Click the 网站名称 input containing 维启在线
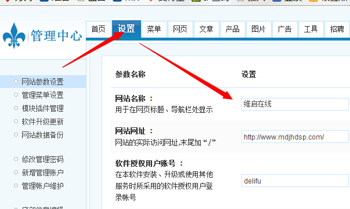 coord(295,104)
